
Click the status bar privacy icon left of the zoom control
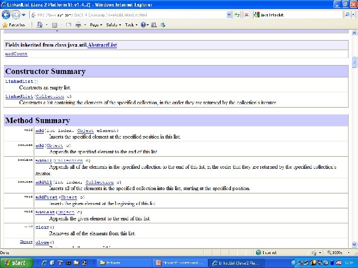point(314,253)
